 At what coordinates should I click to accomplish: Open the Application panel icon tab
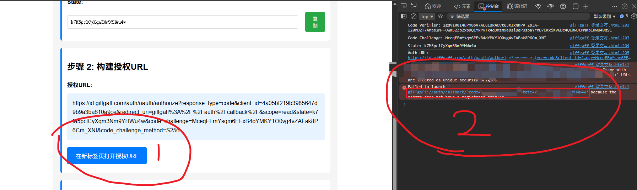coord(576,6)
